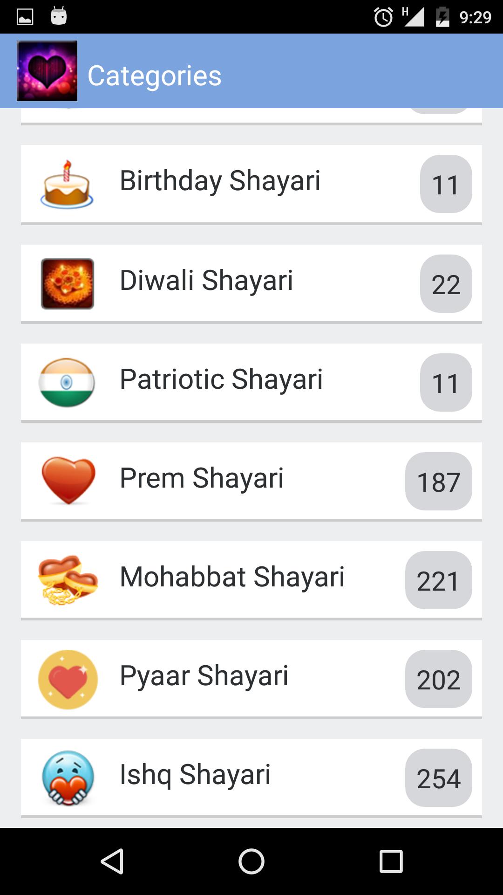Tap the red heart Prem icon

[x=68, y=481]
